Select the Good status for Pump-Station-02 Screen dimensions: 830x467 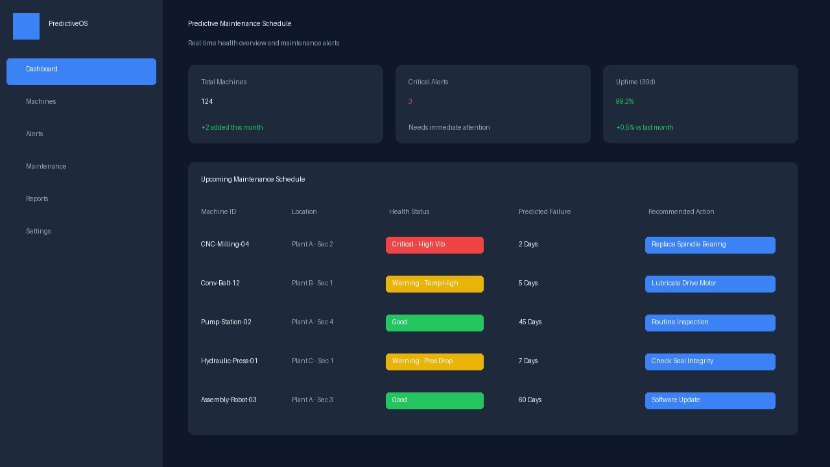[x=434, y=323]
